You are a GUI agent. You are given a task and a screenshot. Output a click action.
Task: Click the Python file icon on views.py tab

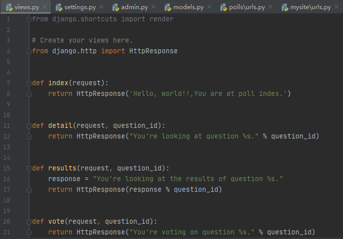click(x=9, y=8)
